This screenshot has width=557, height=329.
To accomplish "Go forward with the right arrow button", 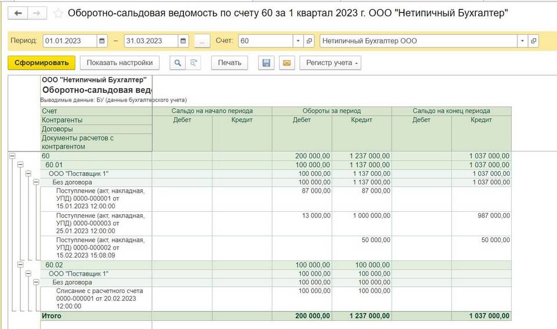I will 37,13.
